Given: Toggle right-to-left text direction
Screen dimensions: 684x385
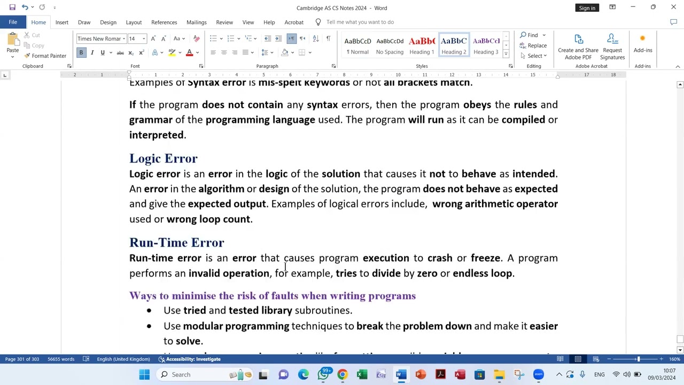Looking at the screenshot, I should pos(302,38).
